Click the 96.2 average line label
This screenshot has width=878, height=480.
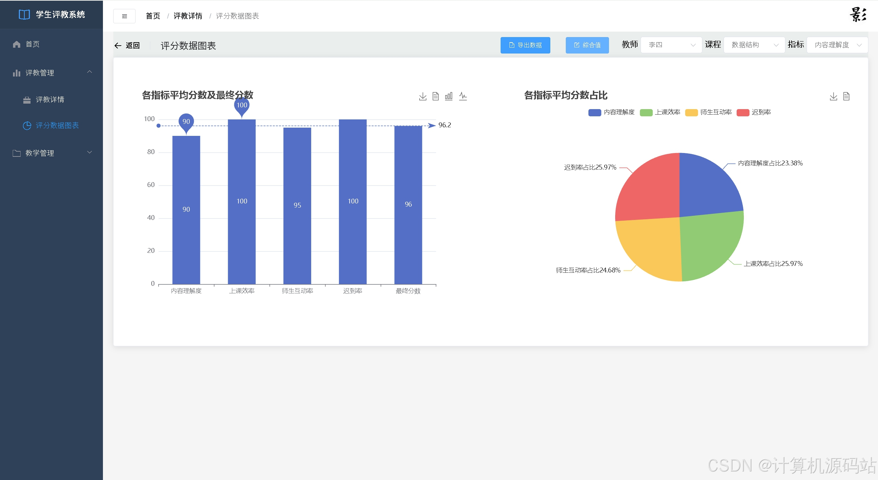click(x=445, y=125)
